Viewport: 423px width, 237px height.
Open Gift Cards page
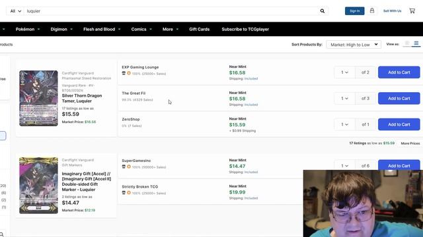tap(200, 29)
